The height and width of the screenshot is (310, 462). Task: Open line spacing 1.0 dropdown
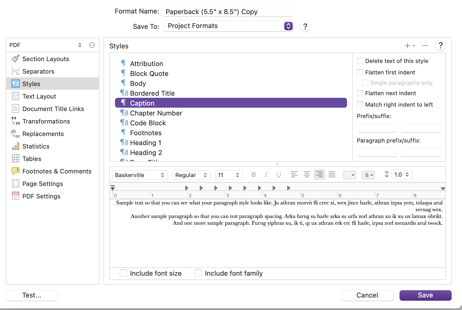pos(402,175)
